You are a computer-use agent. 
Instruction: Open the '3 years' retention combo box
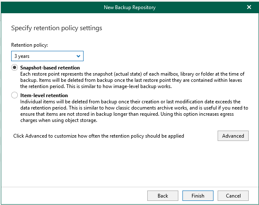(47, 56)
